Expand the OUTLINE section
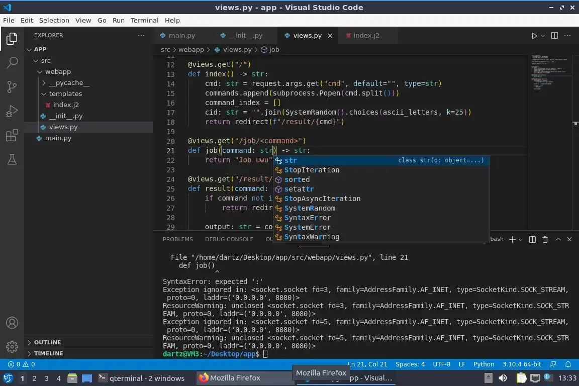579x386 pixels. (x=88, y=342)
